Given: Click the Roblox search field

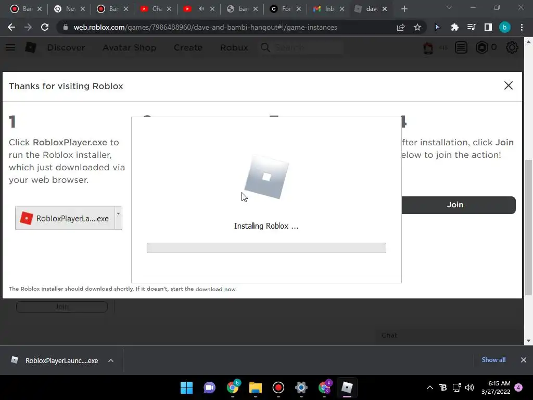Looking at the screenshot, I should point(301,47).
